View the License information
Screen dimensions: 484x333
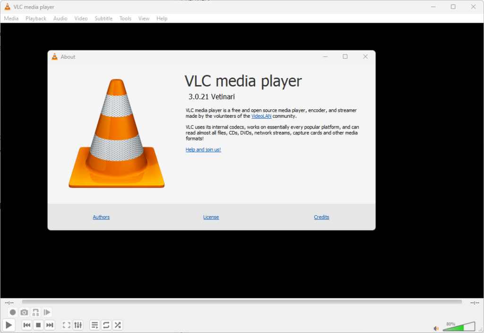point(211,217)
